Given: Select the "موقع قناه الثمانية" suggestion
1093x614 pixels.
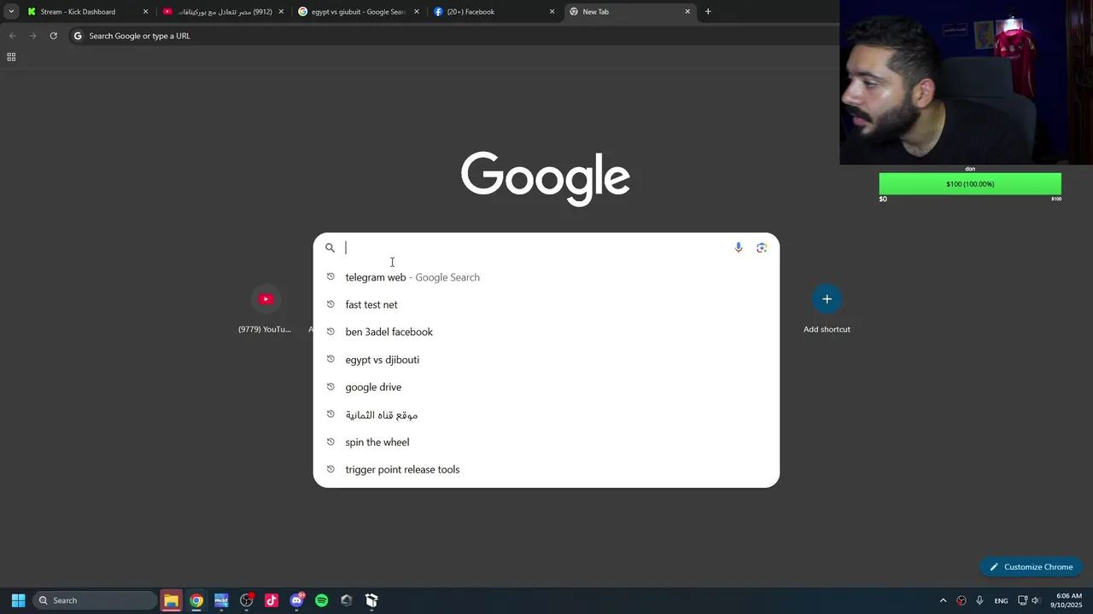Looking at the screenshot, I should click(x=546, y=414).
